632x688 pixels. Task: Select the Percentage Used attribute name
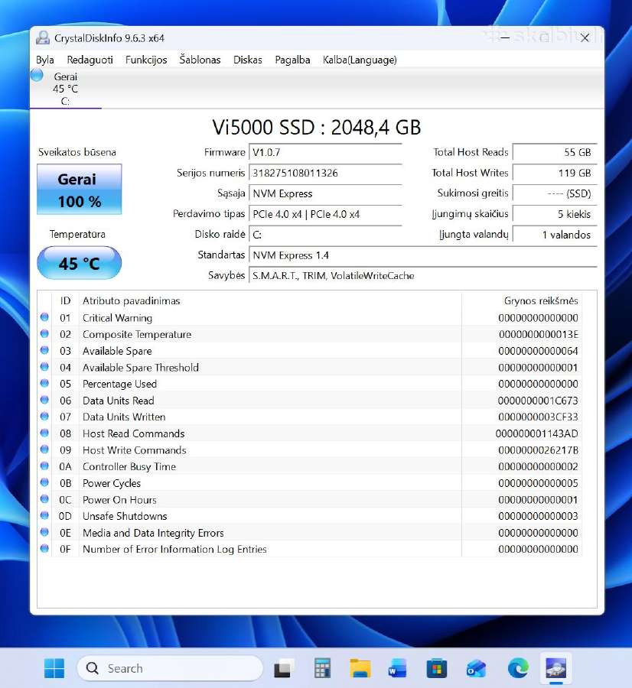point(119,384)
